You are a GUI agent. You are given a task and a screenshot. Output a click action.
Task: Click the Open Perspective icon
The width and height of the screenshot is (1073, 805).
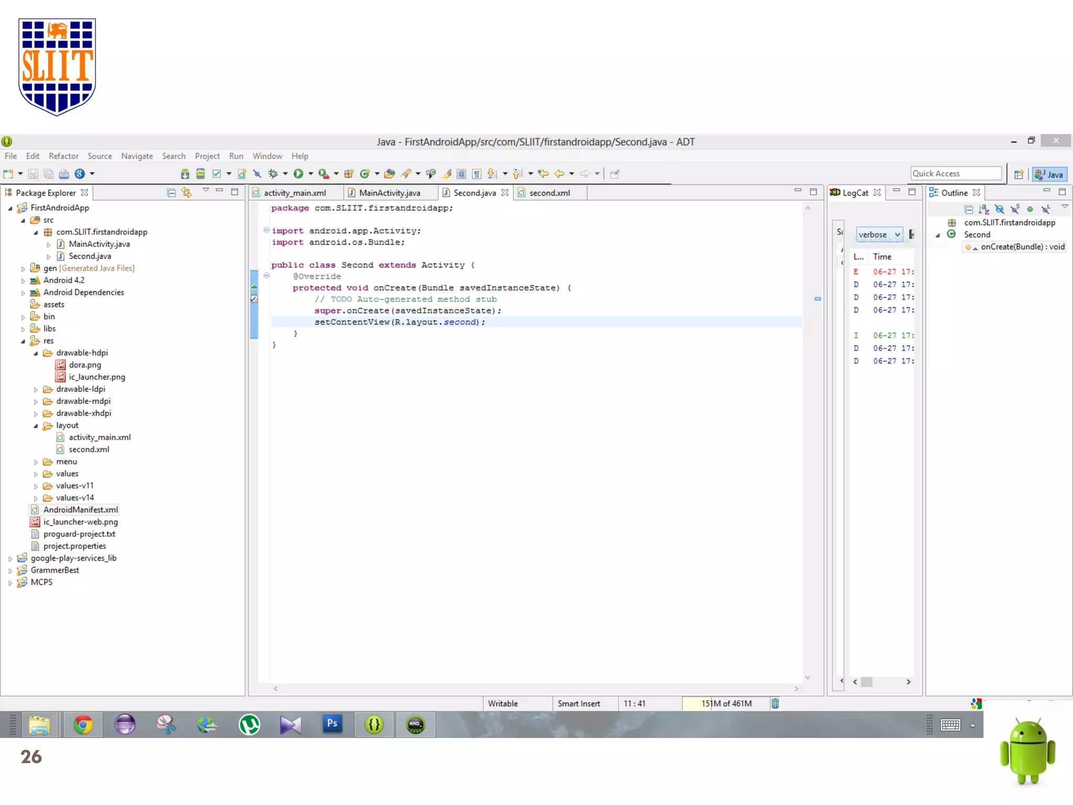pos(1019,174)
